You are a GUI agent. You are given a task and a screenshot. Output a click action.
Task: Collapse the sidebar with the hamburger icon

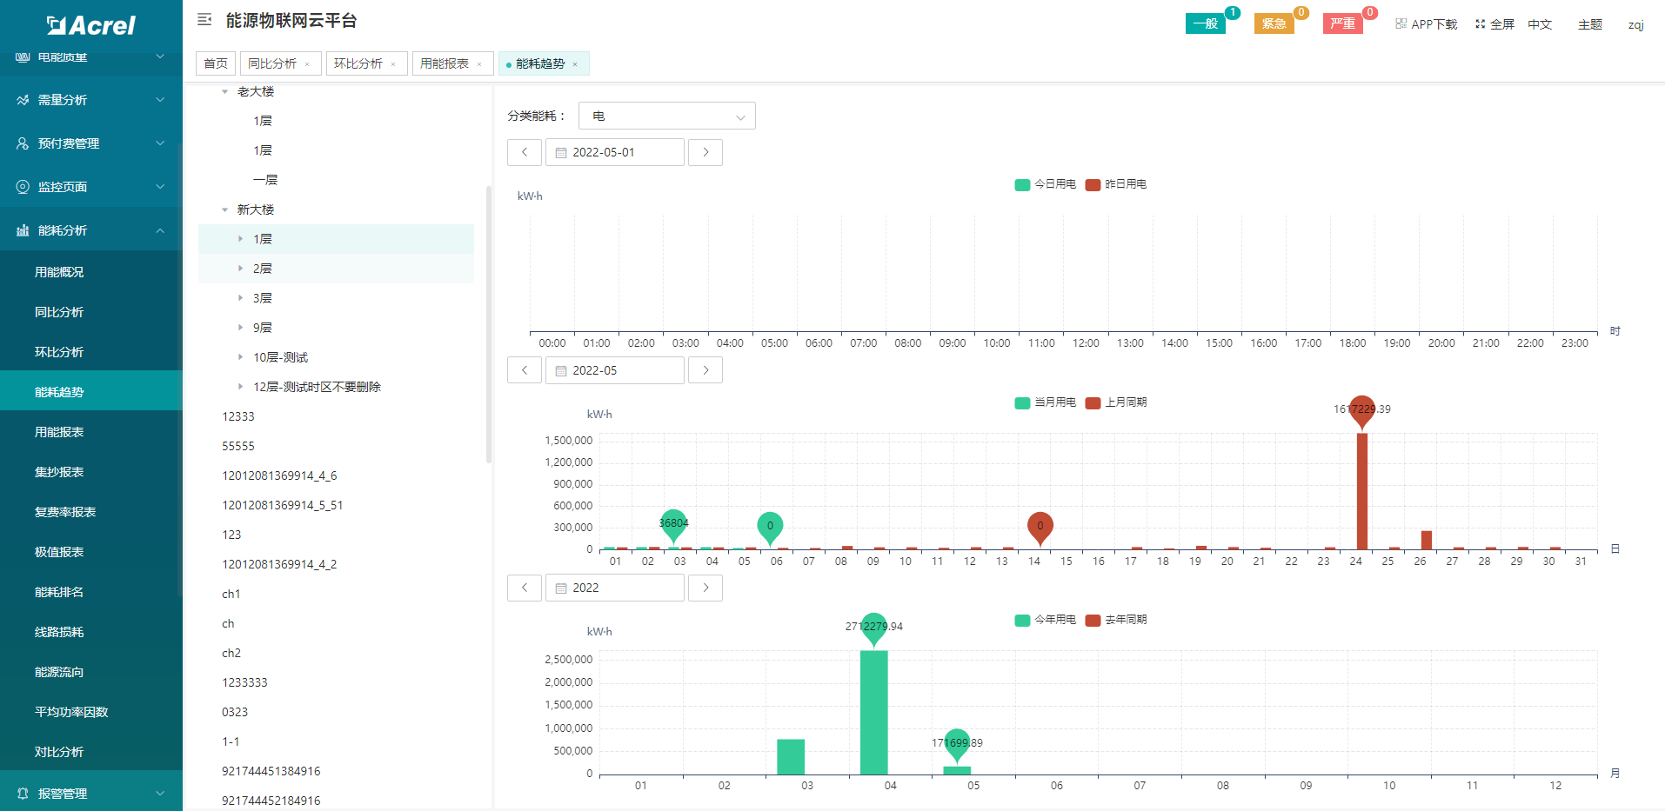click(204, 20)
